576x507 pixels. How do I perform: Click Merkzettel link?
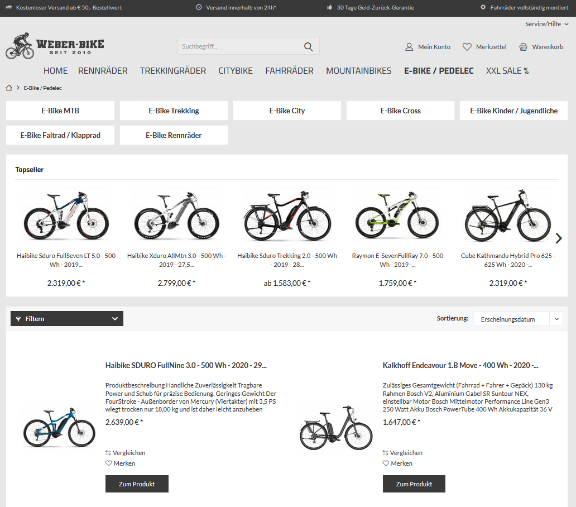click(x=484, y=47)
